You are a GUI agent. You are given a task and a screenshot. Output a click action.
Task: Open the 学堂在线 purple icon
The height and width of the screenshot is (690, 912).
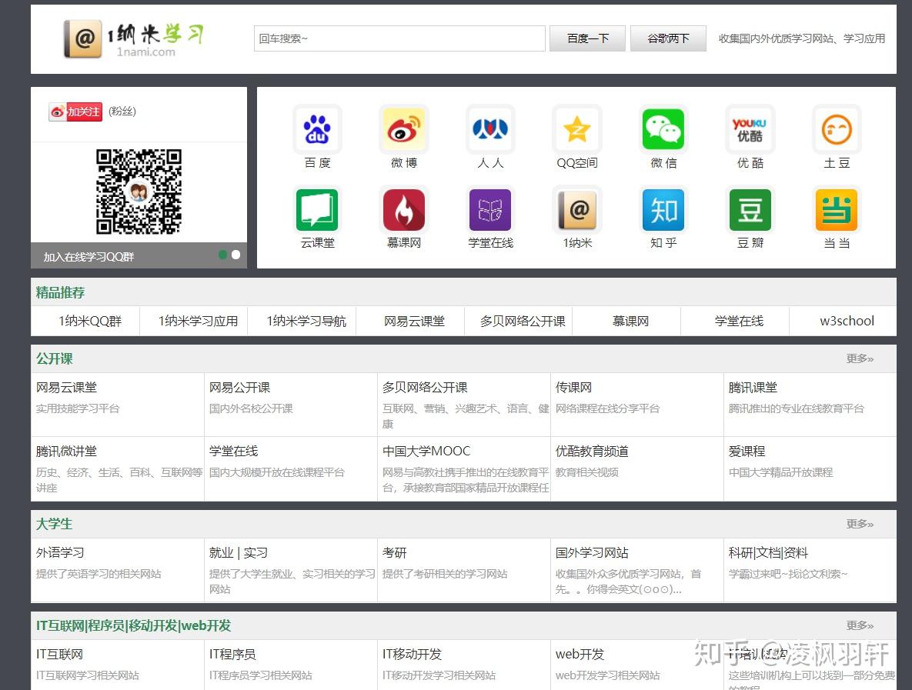490,210
